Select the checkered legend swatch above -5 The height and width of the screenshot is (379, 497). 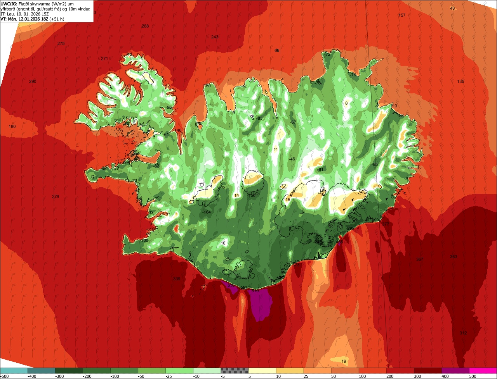click(234, 370)
